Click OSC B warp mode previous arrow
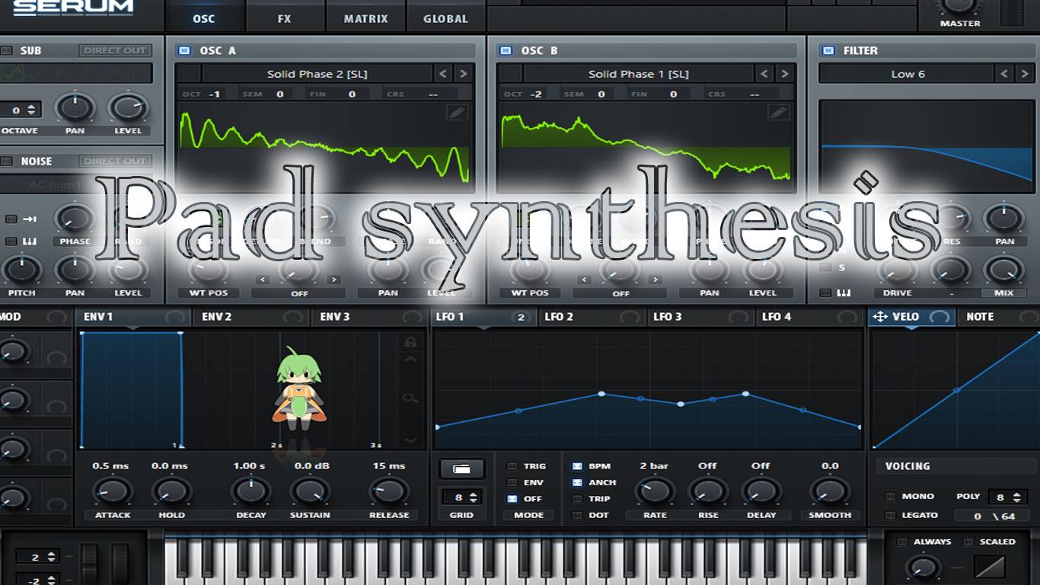Viewport: 1040px width, 585px height. 584,280
